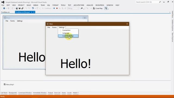Click the New Project toolbar icon
This screenshot has height=98, width=174.
point(13,8)
